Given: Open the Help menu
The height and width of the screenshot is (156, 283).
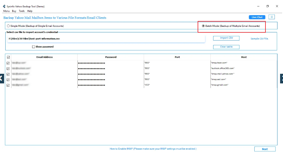Looking at the screenshot, I should pyautogui.click(x=30, y=11).
